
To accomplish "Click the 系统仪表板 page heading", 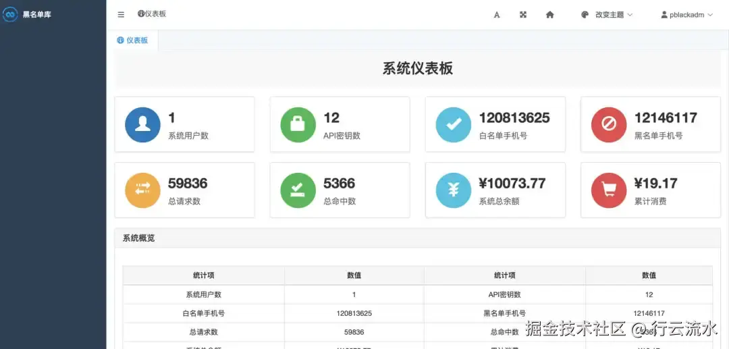I will [x=418, y=68].
